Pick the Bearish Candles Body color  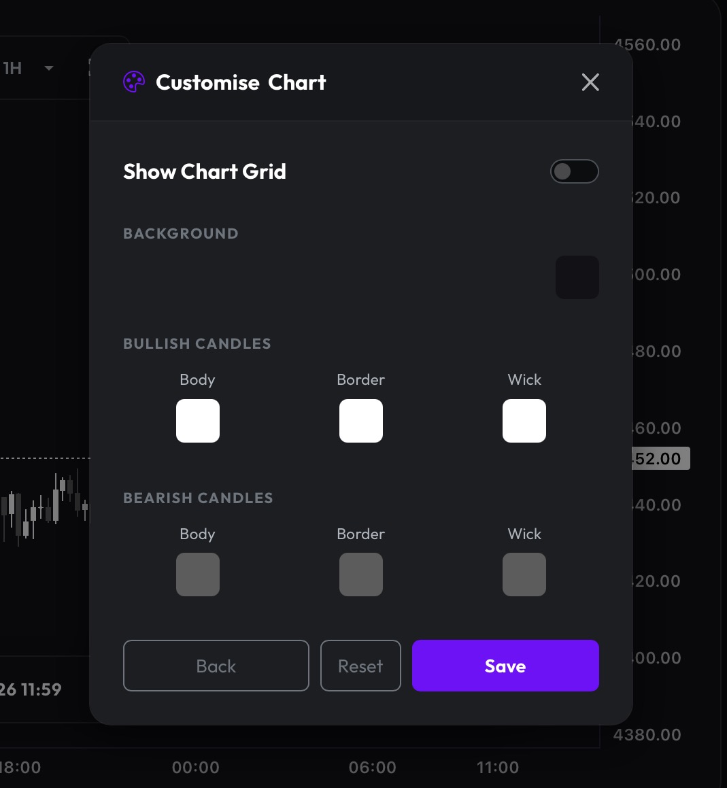point(198,575)
